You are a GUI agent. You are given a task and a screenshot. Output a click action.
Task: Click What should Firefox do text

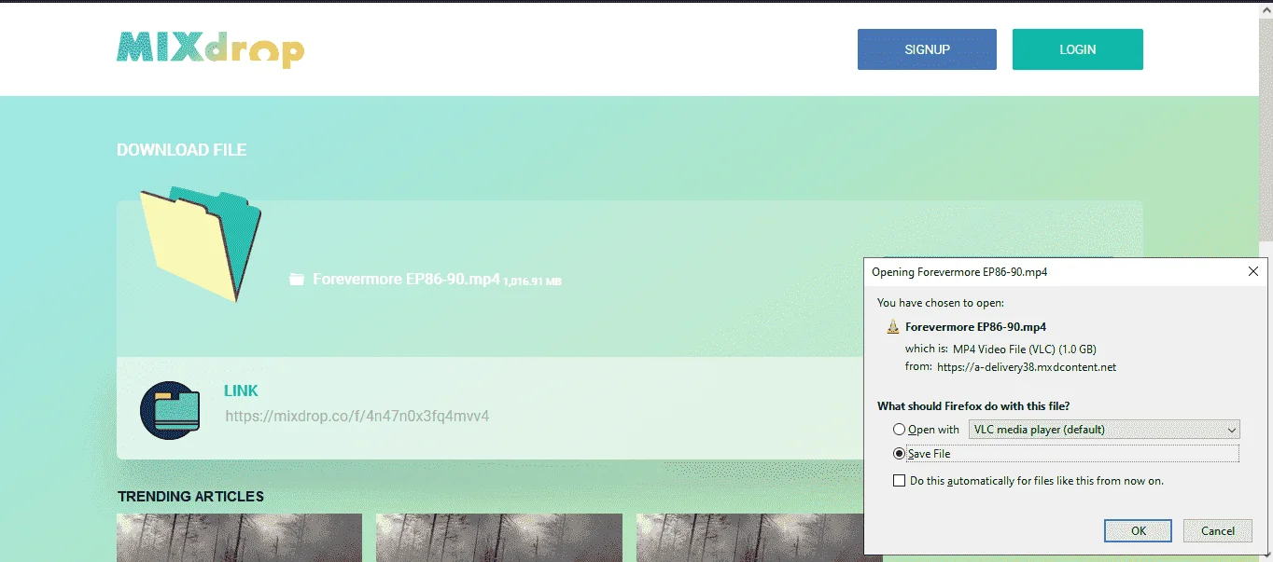tap(973, 406)
